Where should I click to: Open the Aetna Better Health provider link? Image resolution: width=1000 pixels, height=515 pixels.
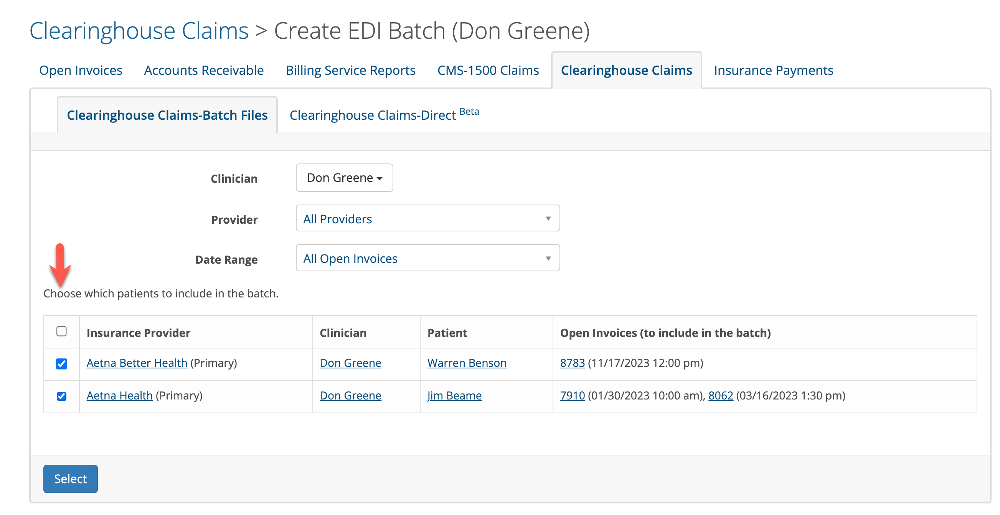coord(137,363)
